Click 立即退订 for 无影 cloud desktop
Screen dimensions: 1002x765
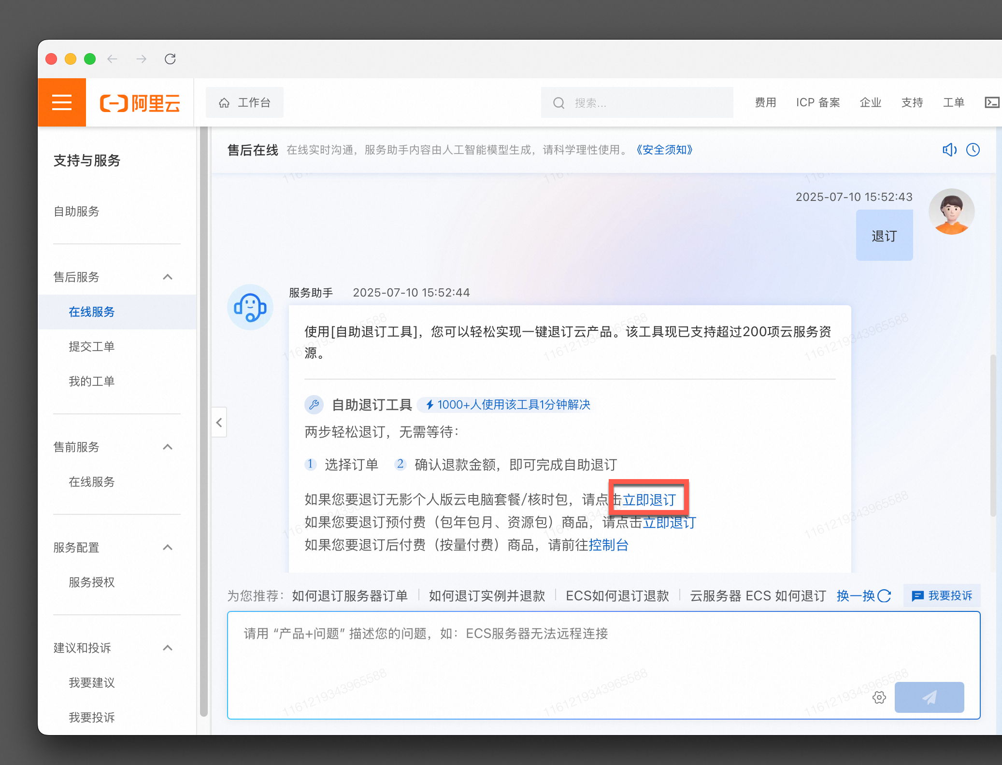649,500
